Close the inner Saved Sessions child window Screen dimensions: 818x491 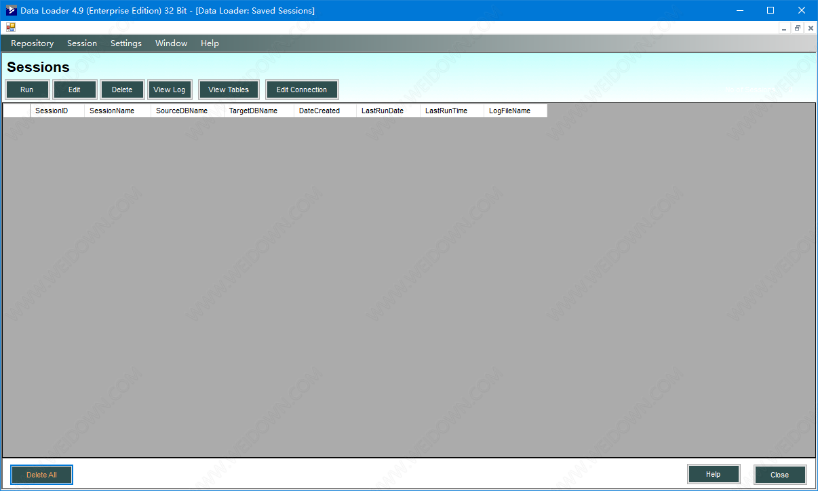(811, 28)
